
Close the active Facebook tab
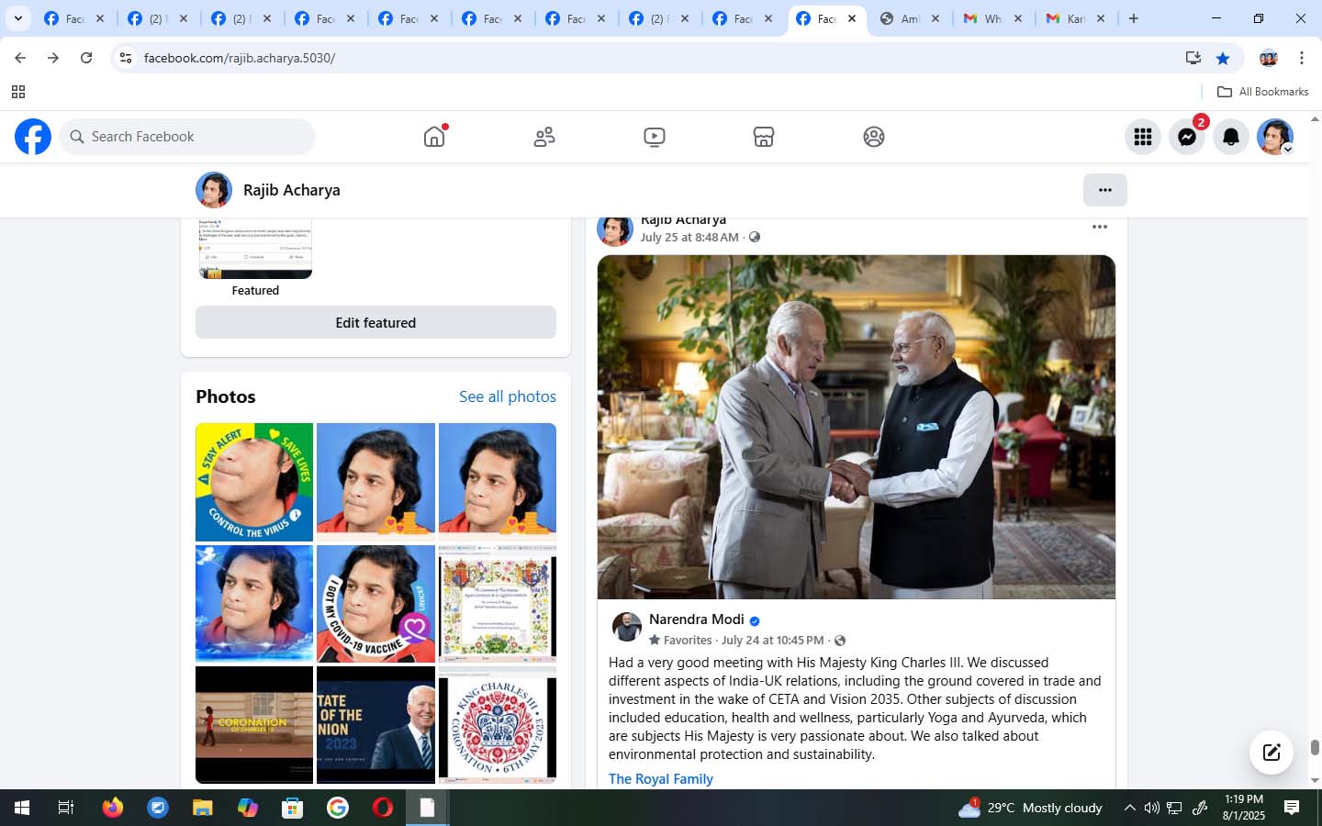[852, 18]
